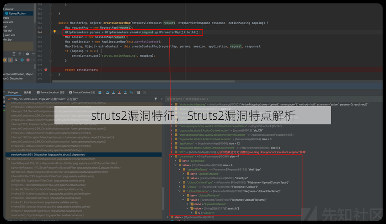Select frame service:343, CoyoteAdapter

(83, 215)
